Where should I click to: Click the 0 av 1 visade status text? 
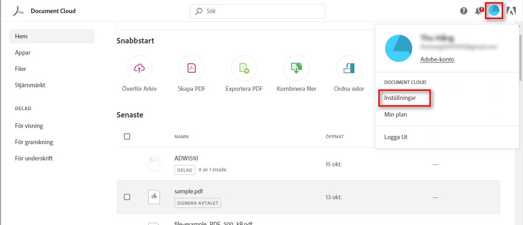pos(212,170)
